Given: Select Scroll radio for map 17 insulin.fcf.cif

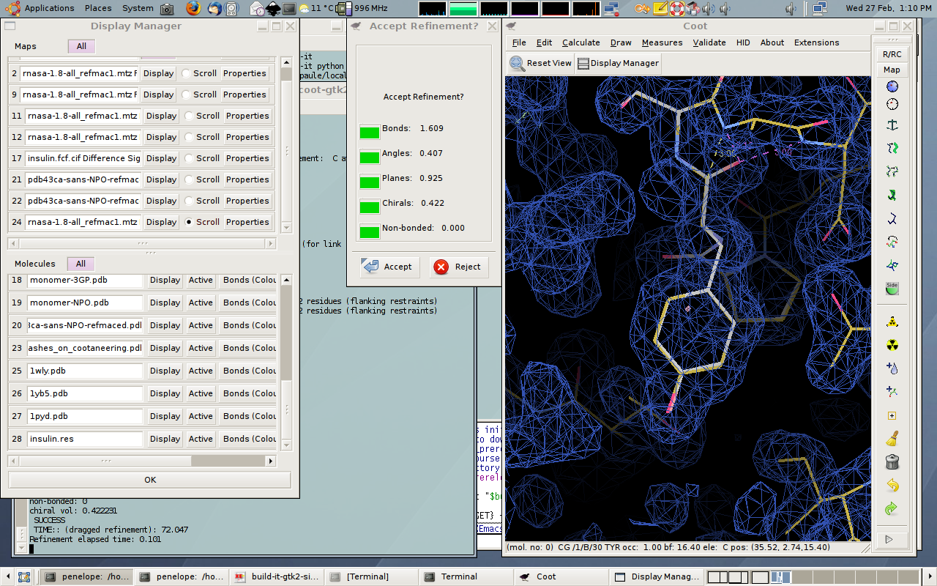Looking at the screenshot, I should coord(190,158).
